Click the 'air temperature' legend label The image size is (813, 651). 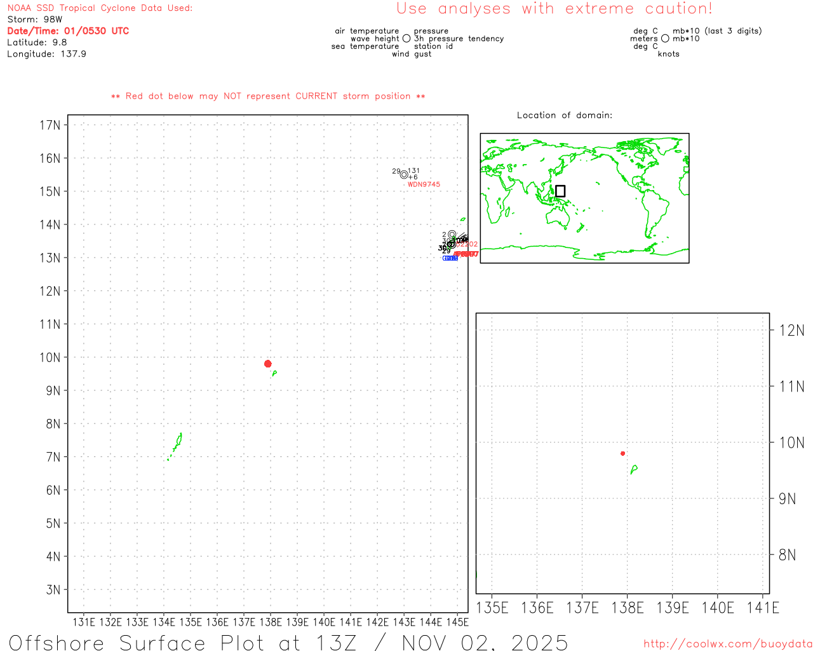[367, 31]
